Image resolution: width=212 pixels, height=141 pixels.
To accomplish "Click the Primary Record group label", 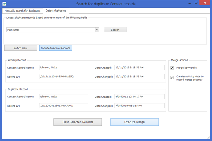I will pyautogui.click(x=17, y=60).
